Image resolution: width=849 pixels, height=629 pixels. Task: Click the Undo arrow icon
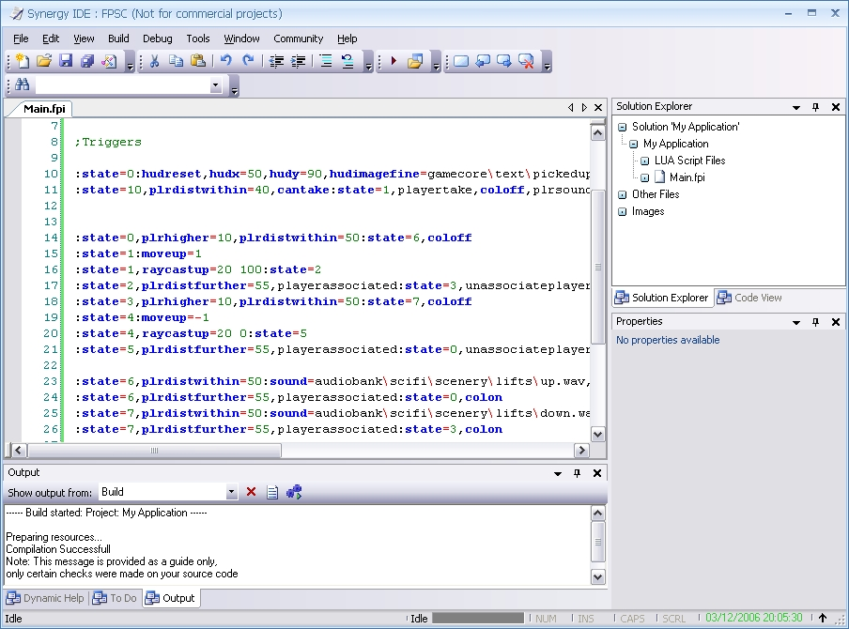[225, 62]
